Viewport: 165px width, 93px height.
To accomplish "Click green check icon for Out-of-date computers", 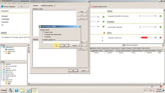I will [x=160, y=27].
